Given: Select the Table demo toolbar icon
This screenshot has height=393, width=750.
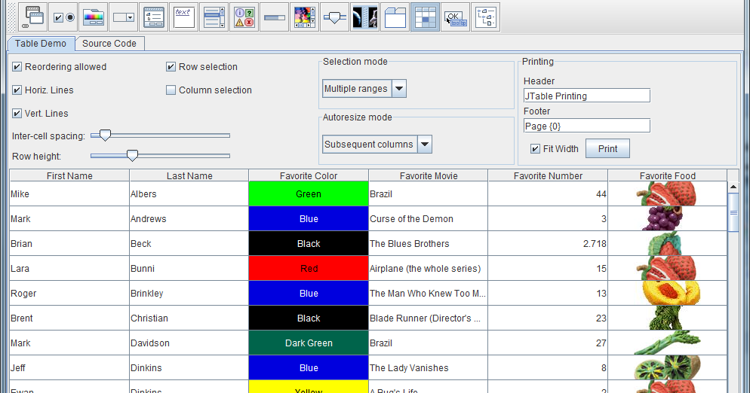Looking at the screenshot, I should coord(425,17).
